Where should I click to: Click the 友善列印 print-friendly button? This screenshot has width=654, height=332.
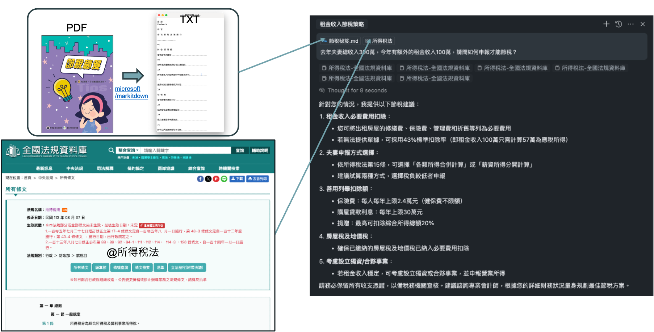click(257, 179)
